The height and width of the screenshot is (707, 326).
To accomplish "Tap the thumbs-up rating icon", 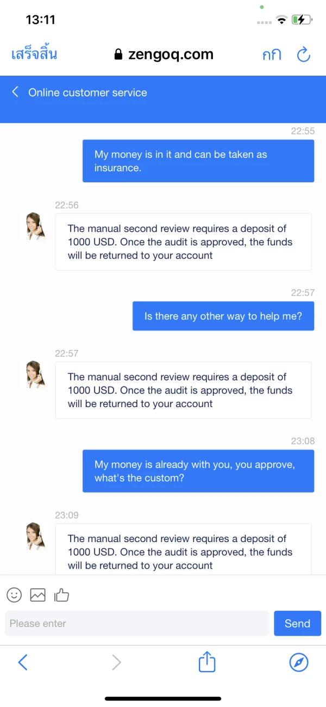I will [61, 595].
